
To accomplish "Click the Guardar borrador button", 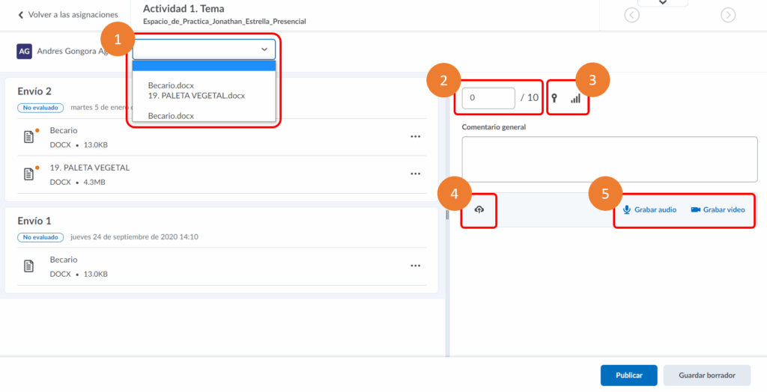I will tap(706, 376).
